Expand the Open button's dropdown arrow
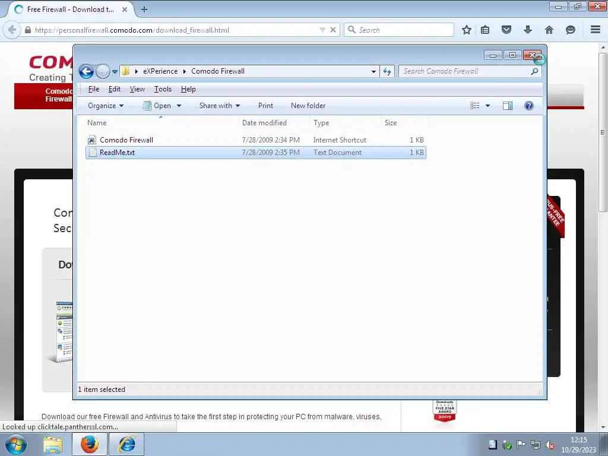Image resolution: width=608 pixels, height=456 pixels. tap(179, 106)
